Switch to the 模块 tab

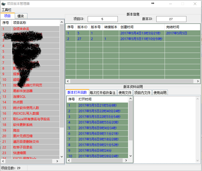tap(21, 16)
